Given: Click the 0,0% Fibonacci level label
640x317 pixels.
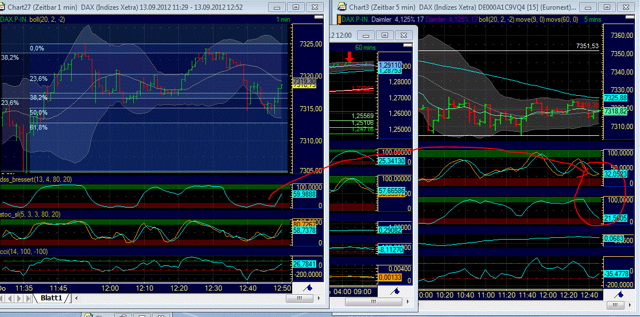Looking at the screenshot, I should coord(37,48).
